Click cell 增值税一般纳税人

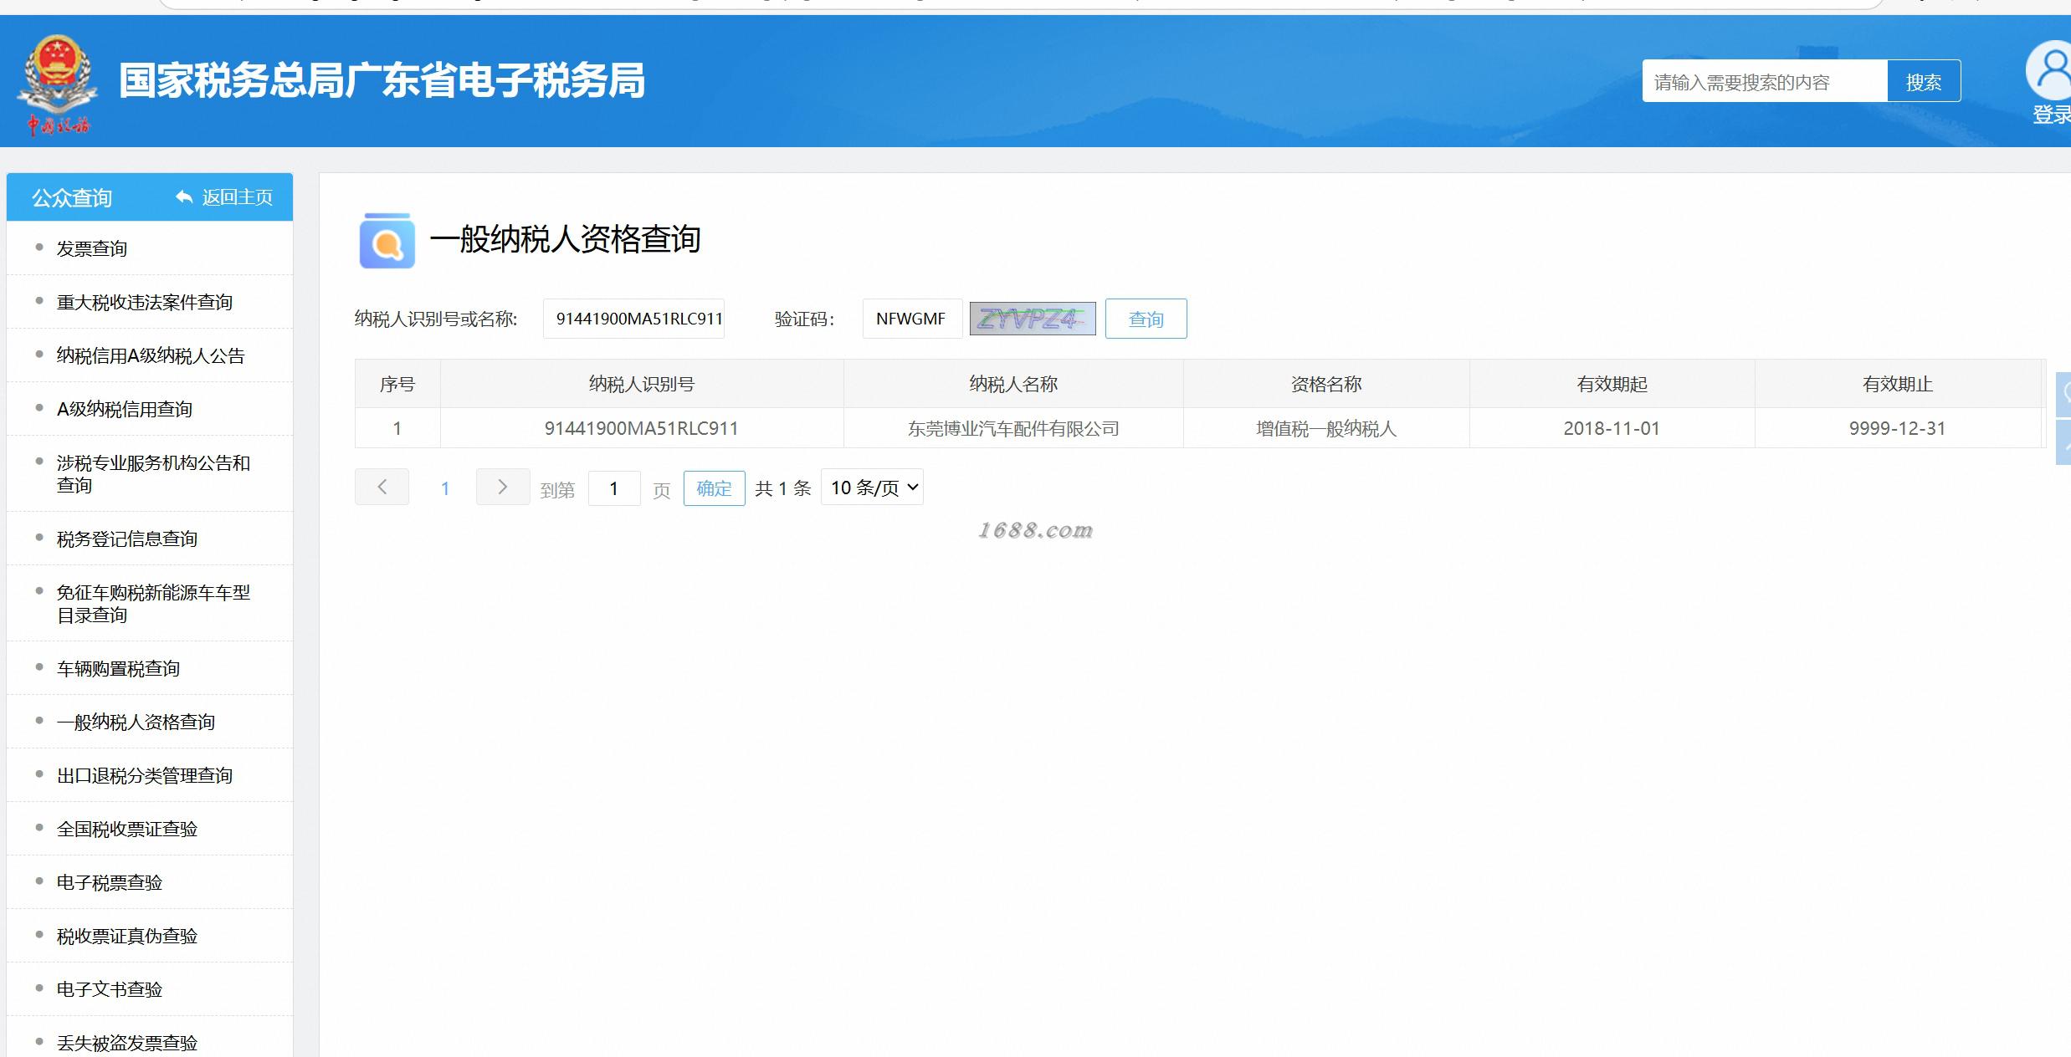click(1326, 428)
